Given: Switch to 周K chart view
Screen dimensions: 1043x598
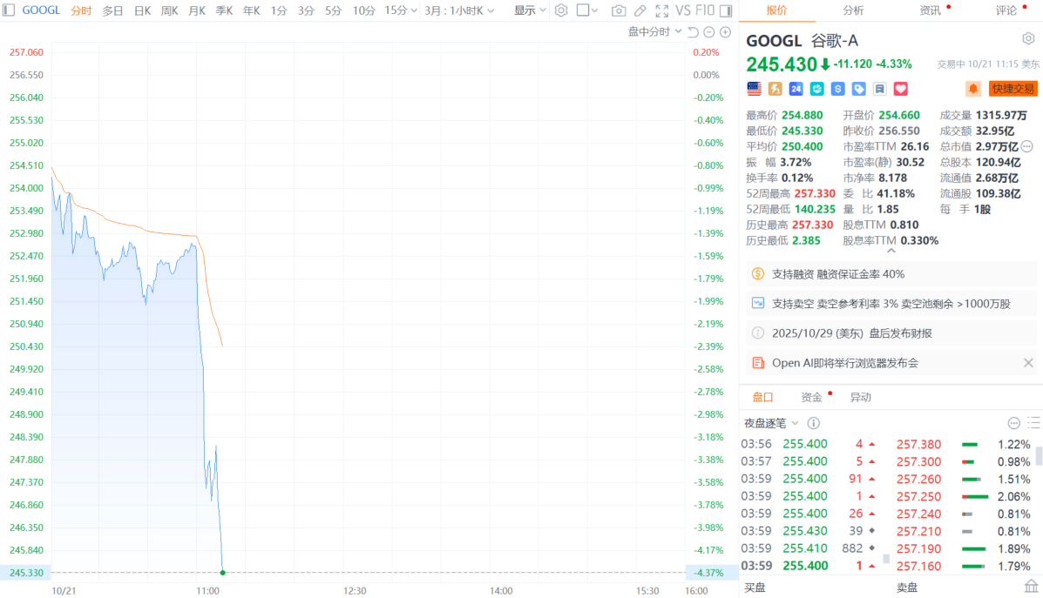Looking at the screenshot, I should coord(170,10).
